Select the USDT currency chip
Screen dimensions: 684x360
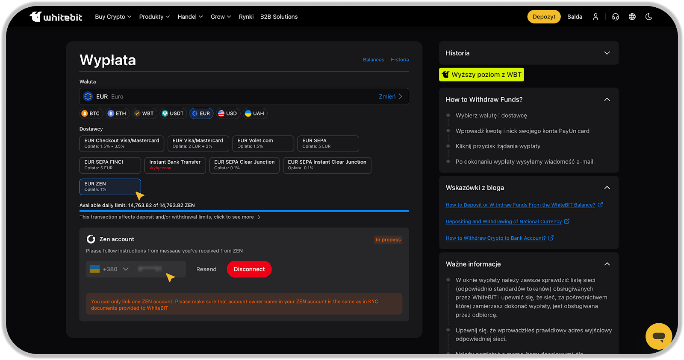coord(173,113)
